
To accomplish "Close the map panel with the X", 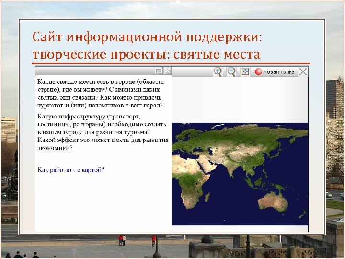I will click(x=303, y=71).
